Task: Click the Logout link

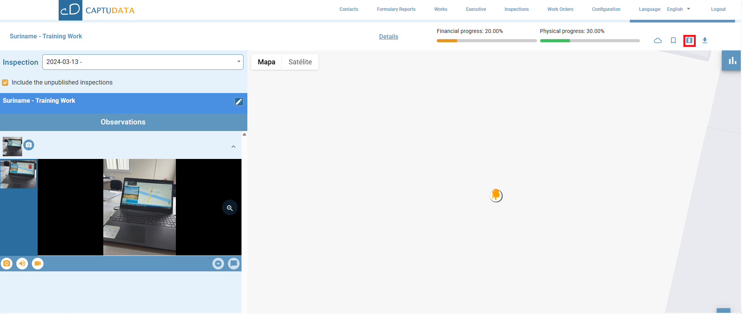Action: (718, 9)
